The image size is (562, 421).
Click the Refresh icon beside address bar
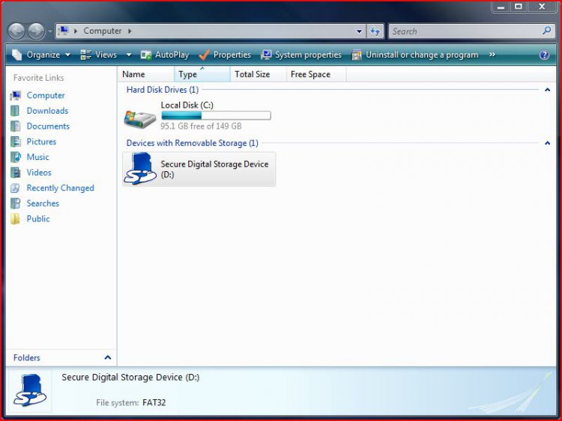click(375, 31)
